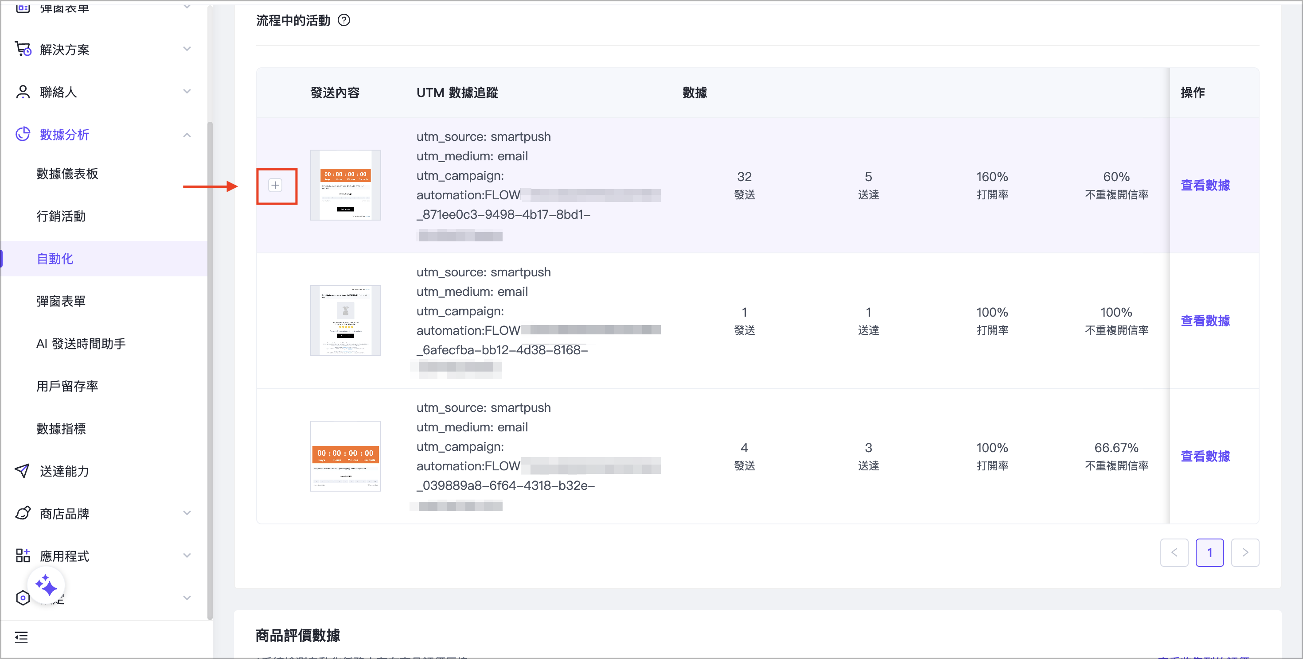This screenshot has width=1303, height=659.
Task: Click the 商店品牌 planet icon
Action: click(23, 513)
